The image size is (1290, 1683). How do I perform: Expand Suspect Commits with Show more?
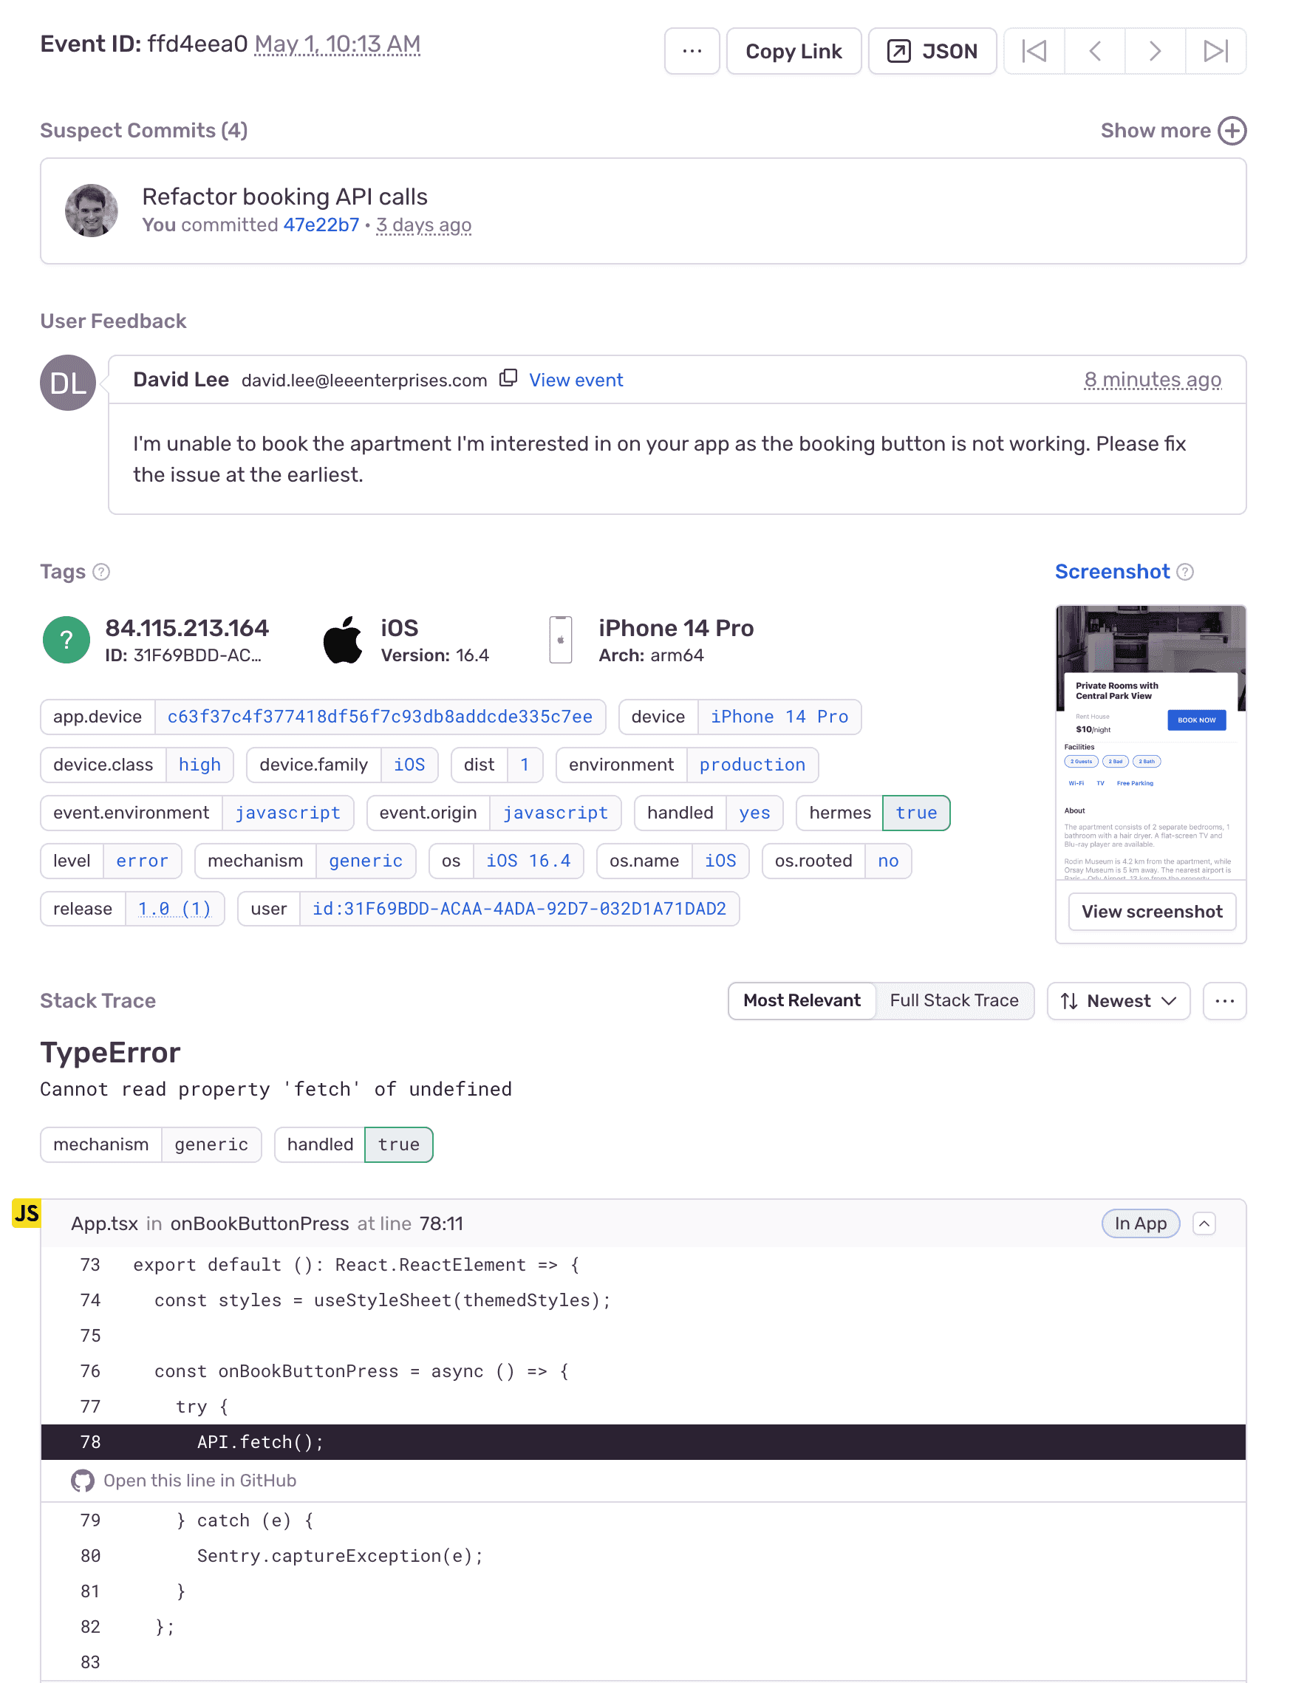tap(1173, 131)
